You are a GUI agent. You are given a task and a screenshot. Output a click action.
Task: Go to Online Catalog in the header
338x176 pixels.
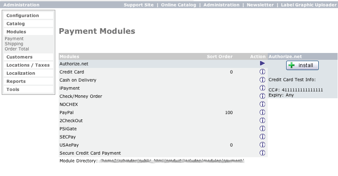(179, 5)
